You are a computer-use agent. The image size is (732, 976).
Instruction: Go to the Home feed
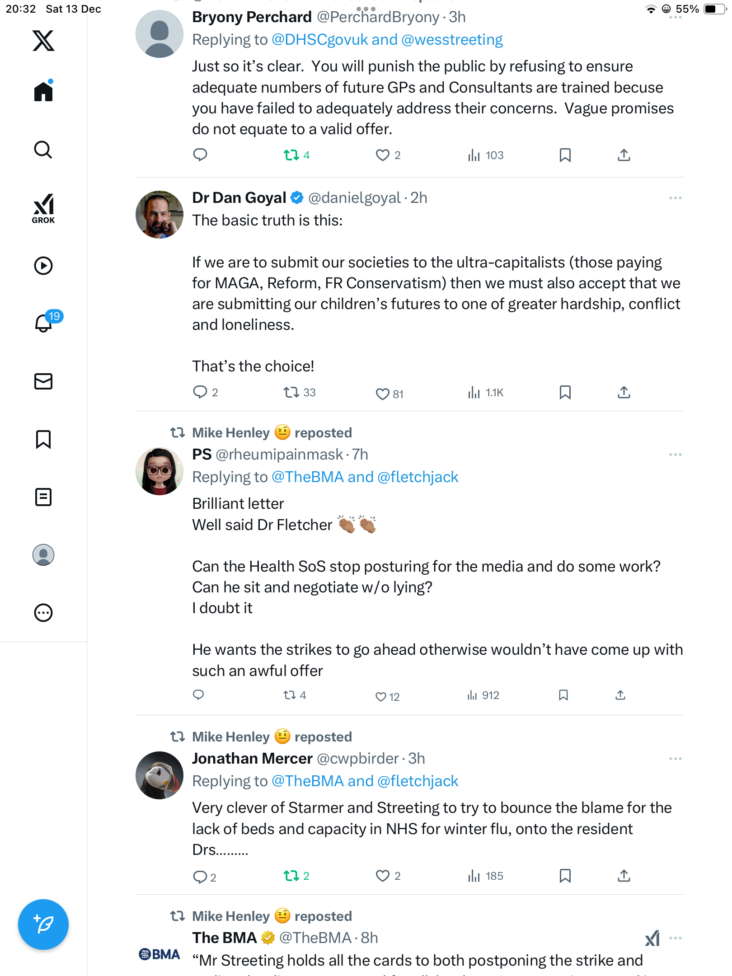point(43,92)
